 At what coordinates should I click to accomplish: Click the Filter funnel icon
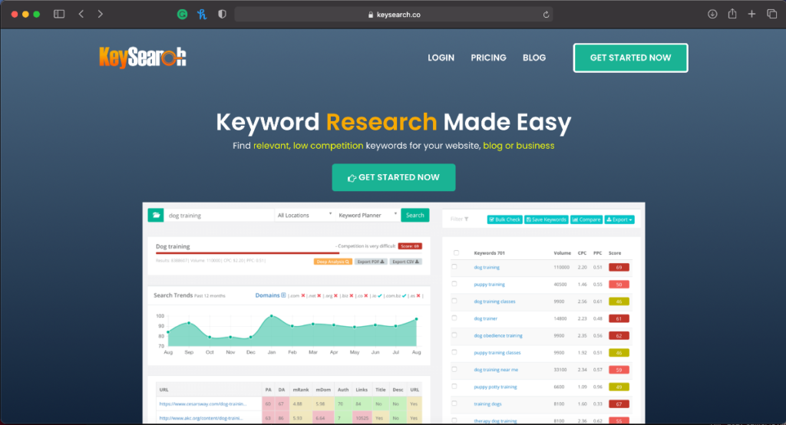pos(466,219)
